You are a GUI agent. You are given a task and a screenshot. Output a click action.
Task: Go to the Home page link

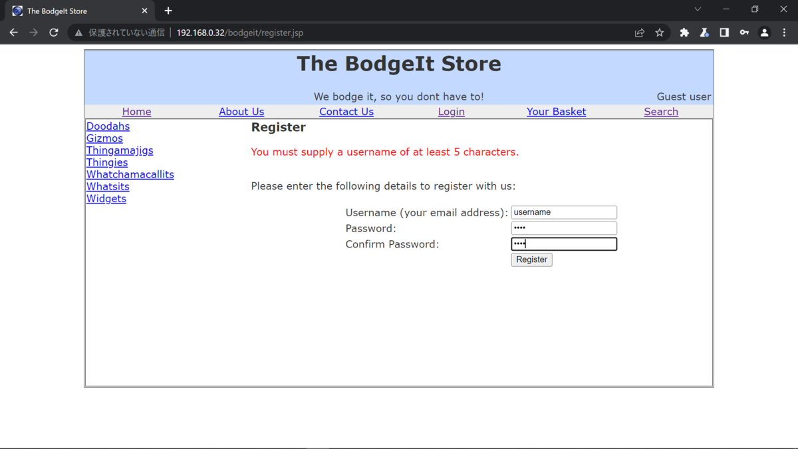pos(137,112)
